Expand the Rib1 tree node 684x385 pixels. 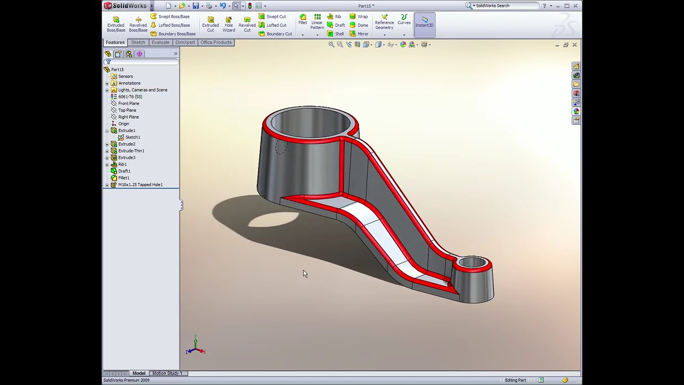107,164
